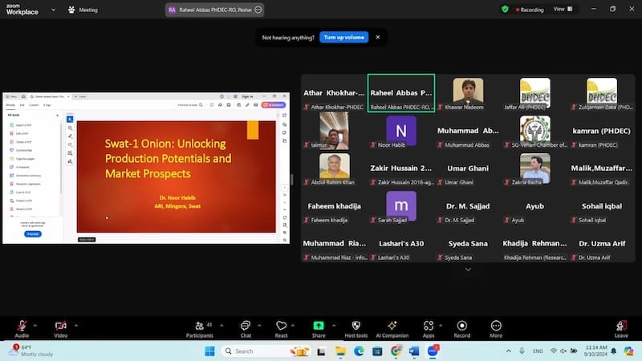Toggle meeting recording with Record button
Viewport: 642px width, 361px height.
[x=462, y=327]
